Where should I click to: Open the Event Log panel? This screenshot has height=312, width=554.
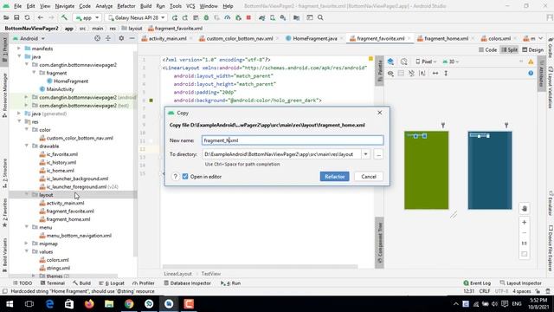point(477,283)
